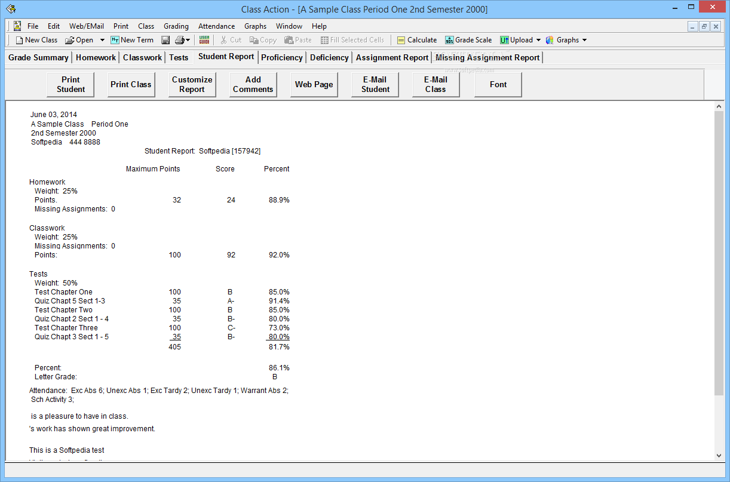Click the report scrollbar down arrow

pyautogui.click(x=719, y=456)
